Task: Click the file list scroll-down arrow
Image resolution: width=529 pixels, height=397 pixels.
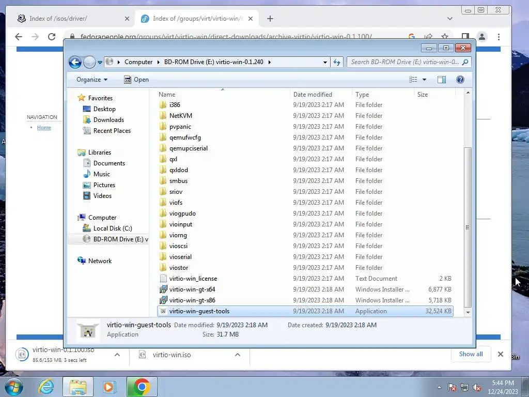Action: click(468, 312)
